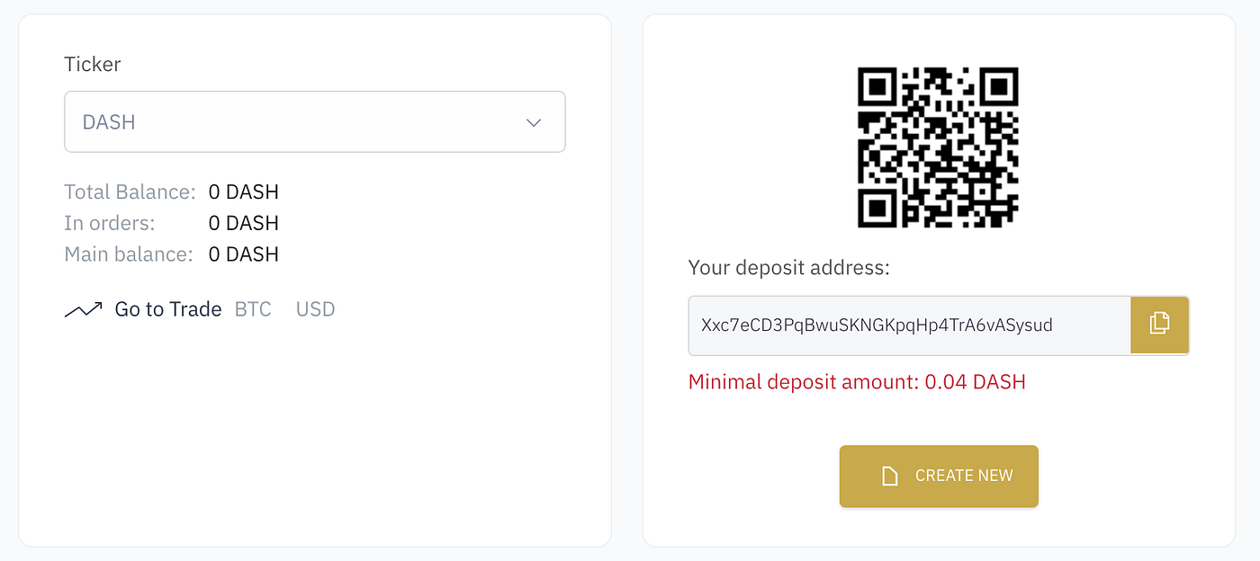
Task: Click the minimal deposit amount warning text
Action: click(x=857, y=381)
